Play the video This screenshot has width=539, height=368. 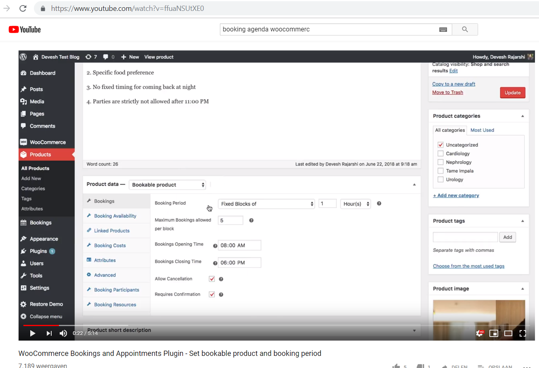pos(33,333)
